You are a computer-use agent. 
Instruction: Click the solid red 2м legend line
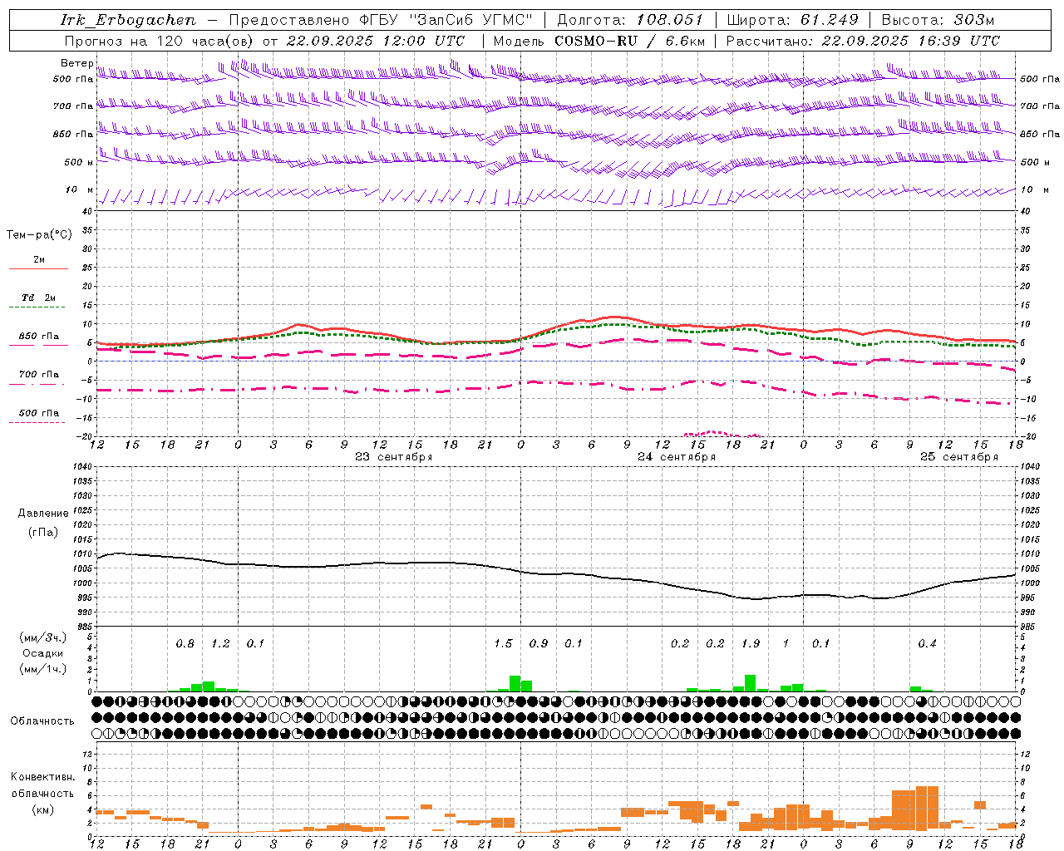(x=38, y=268)
